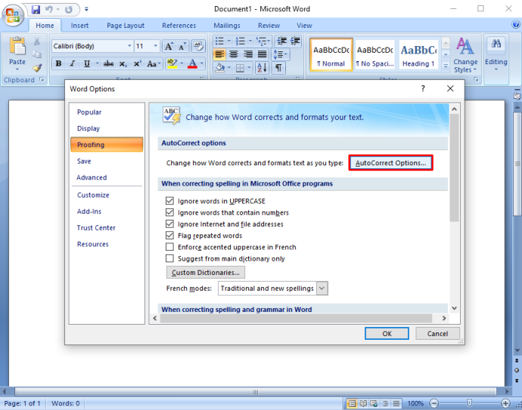Apply superscript formatting
The image size is (522, 410).
pyautogui.click(x=137, y=63)
